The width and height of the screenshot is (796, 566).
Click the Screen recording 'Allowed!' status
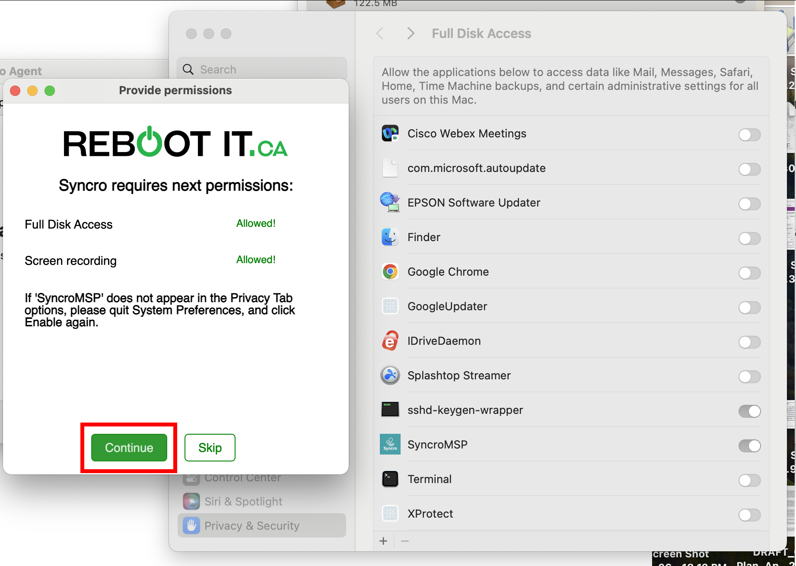coord(256,260)
